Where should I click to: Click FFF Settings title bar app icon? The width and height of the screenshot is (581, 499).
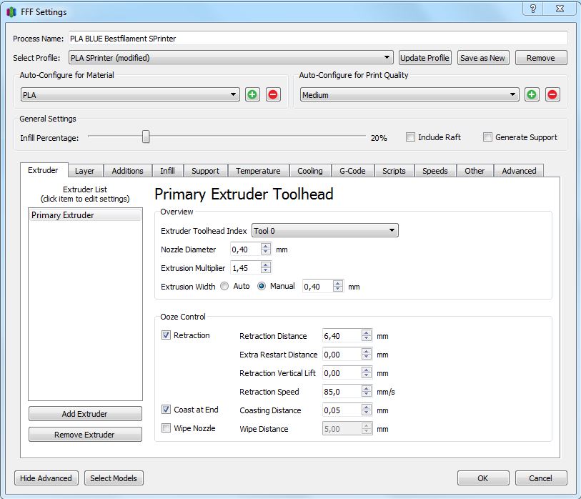11,12
